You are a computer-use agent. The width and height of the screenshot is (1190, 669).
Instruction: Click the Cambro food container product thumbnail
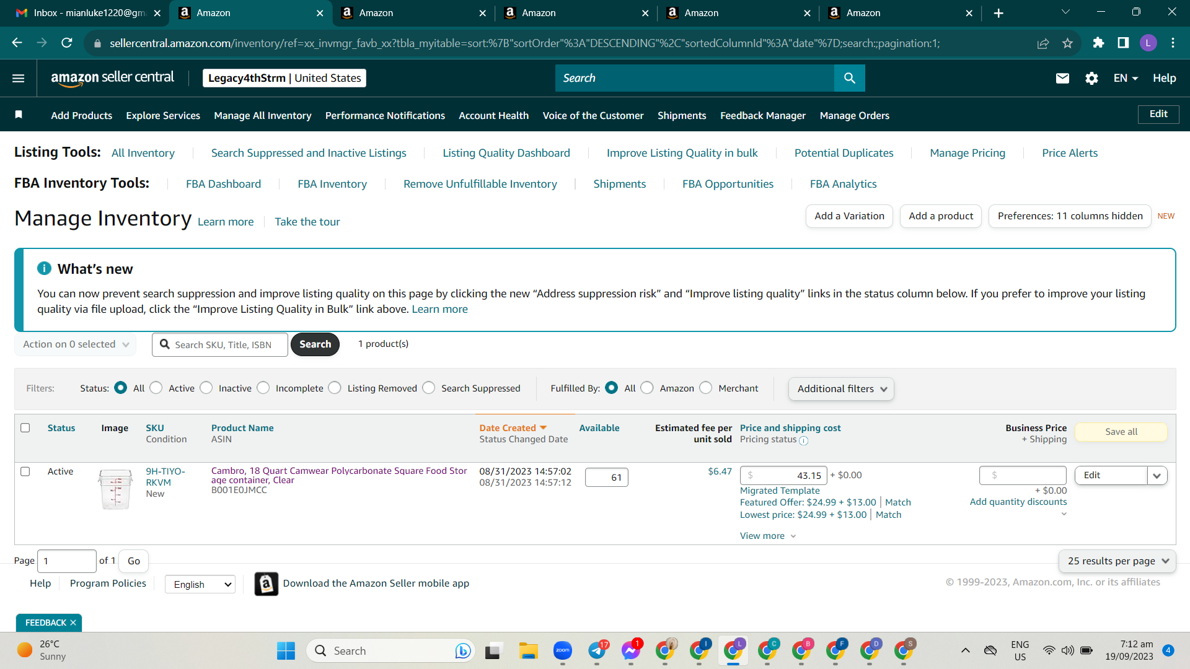(x=115, y=489)
